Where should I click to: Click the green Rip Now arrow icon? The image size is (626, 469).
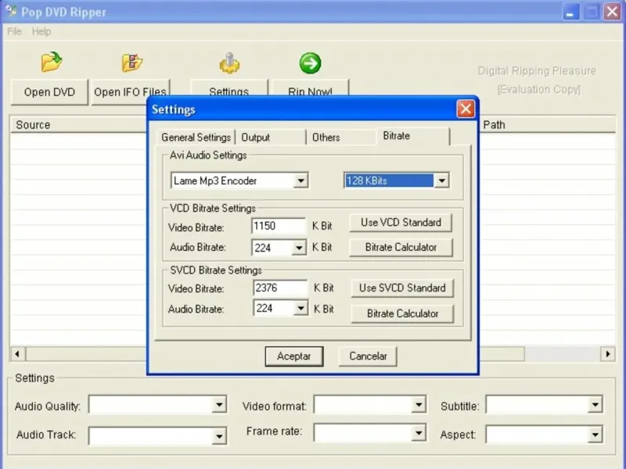click(x=310, y=63)
